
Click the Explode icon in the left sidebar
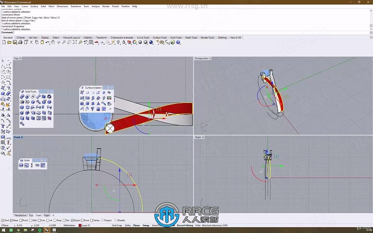tap(8, 105)
